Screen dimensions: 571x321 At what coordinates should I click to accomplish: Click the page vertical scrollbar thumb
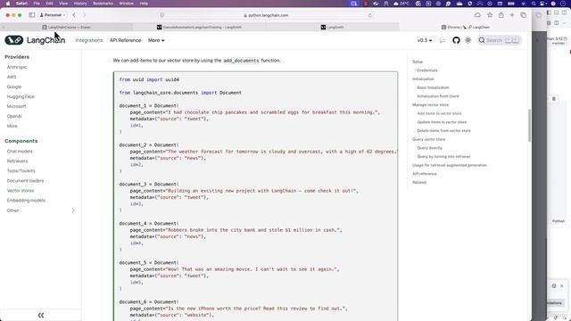click(529, 126)
